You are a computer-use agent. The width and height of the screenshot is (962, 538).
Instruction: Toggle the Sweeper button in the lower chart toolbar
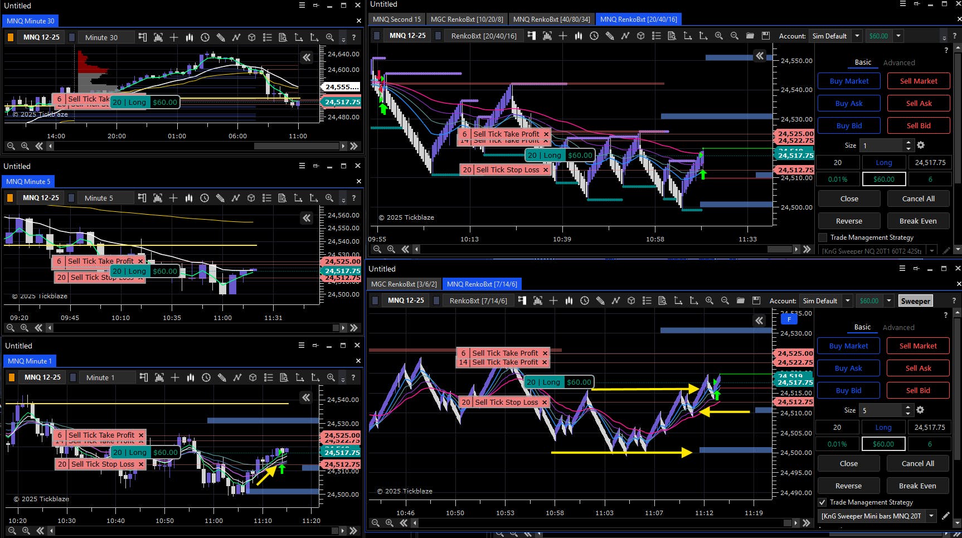(915, 300)
